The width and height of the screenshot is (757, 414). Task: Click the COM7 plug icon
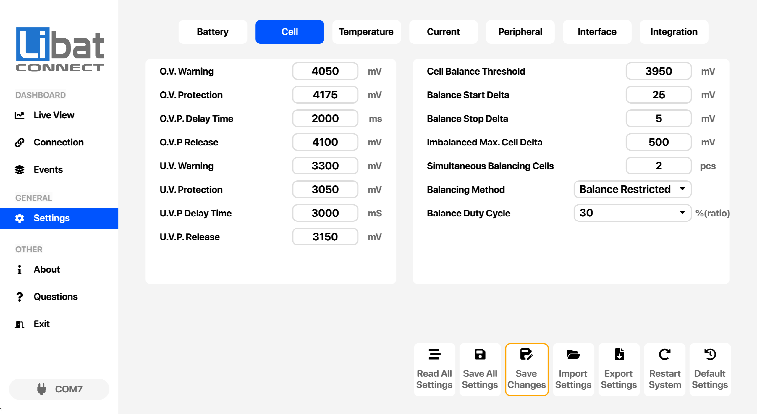point(41,389)
